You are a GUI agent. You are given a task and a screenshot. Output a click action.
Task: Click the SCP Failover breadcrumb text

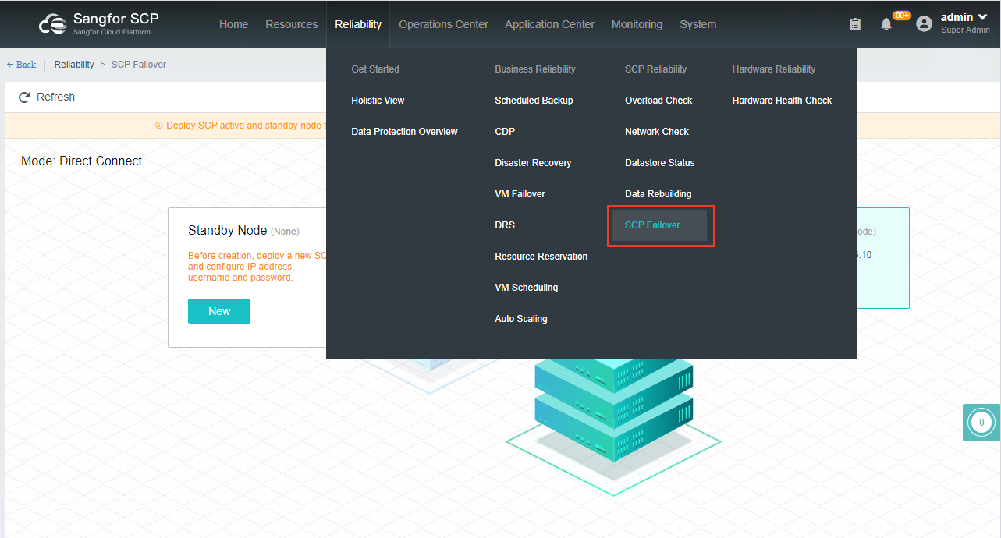138,64
